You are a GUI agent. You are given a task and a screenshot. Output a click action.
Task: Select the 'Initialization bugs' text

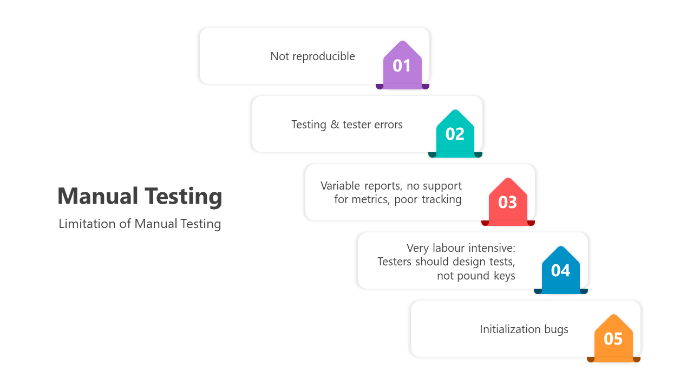[x=524, y=329]
